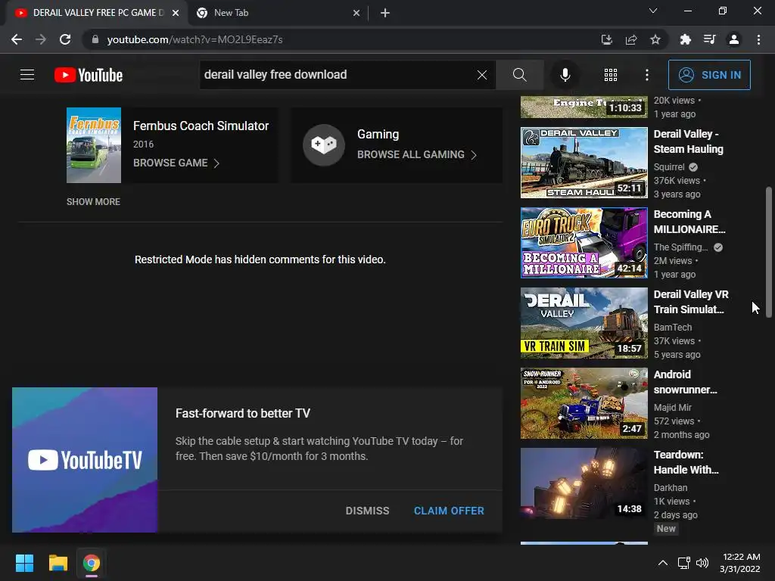Open the media controls icon
The image size is (775, 581).
pyautogui.click(x=709, y=39)
